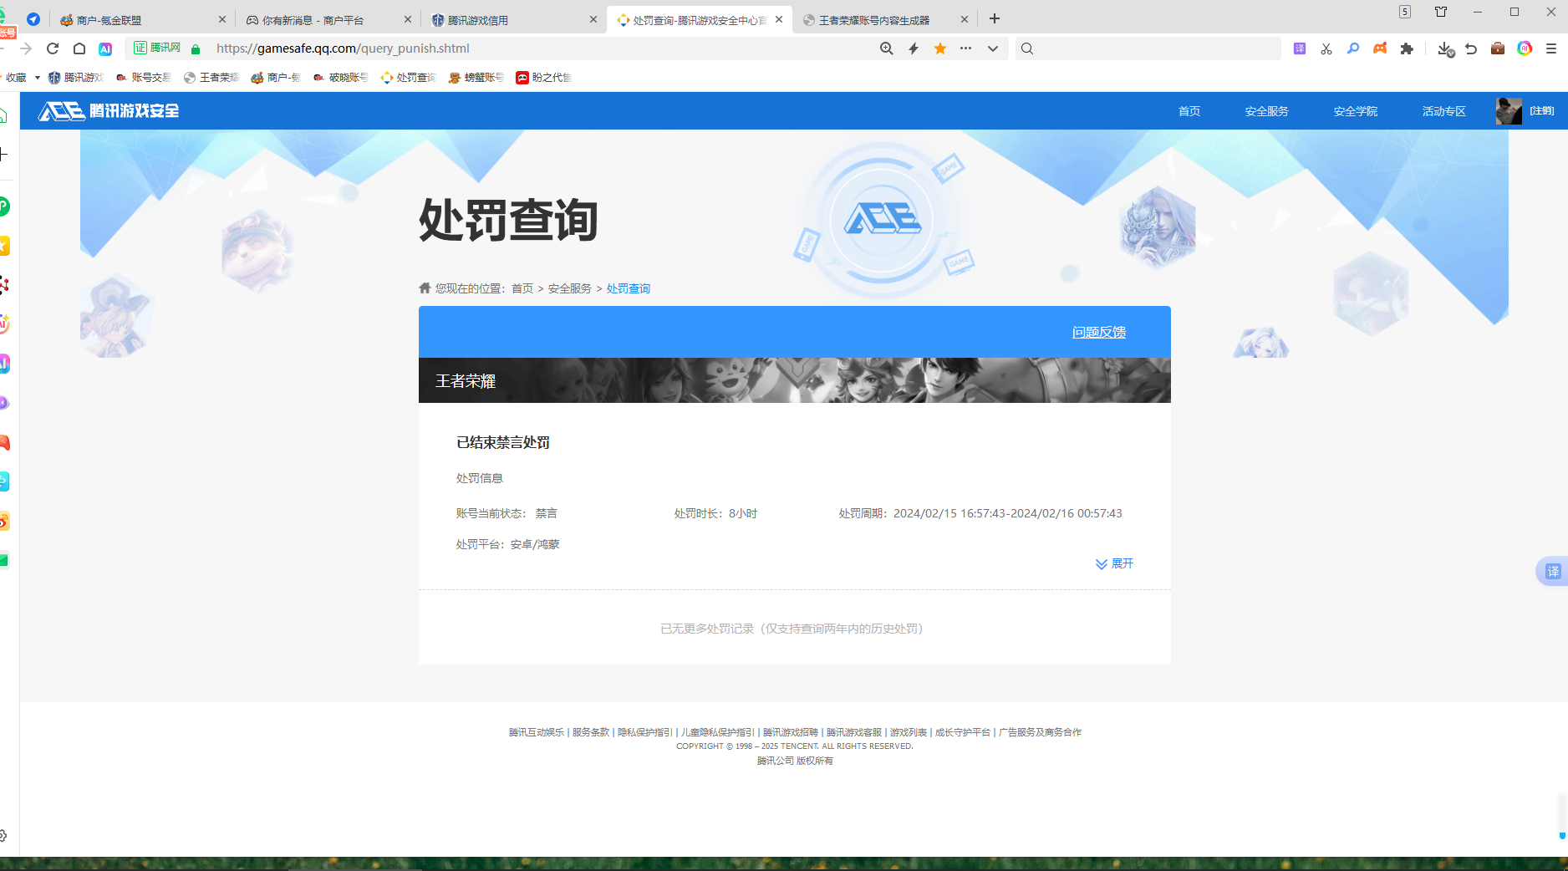1568x871 pixels.
Task: Open the blue search extension icon
Action: (x=1353, y=48)
